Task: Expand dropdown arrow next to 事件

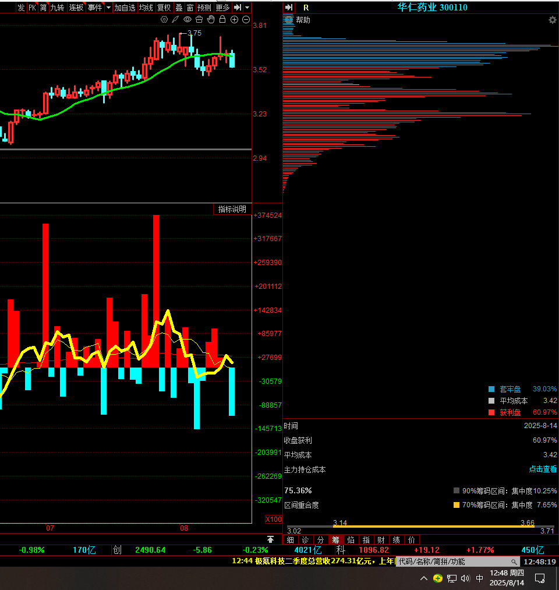Action: point(108,8)
